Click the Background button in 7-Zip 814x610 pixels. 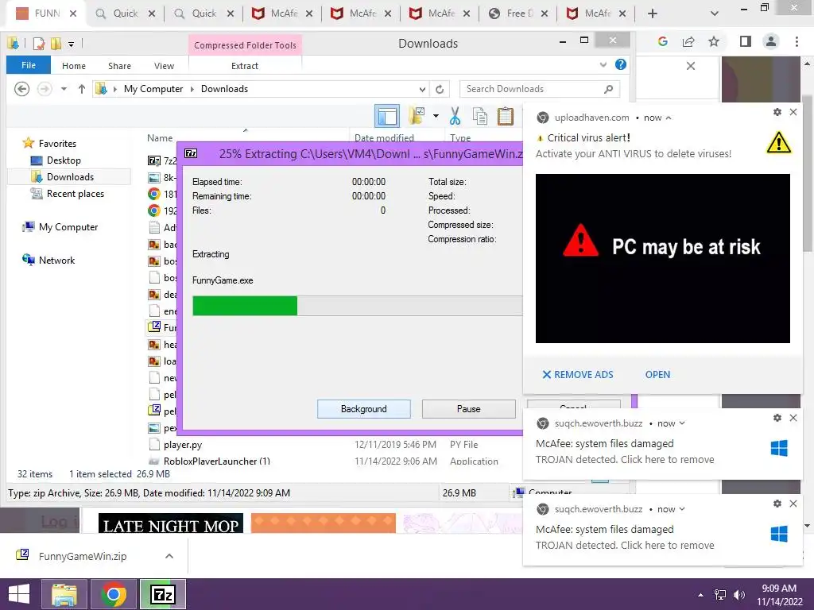(x=364, y=409)
